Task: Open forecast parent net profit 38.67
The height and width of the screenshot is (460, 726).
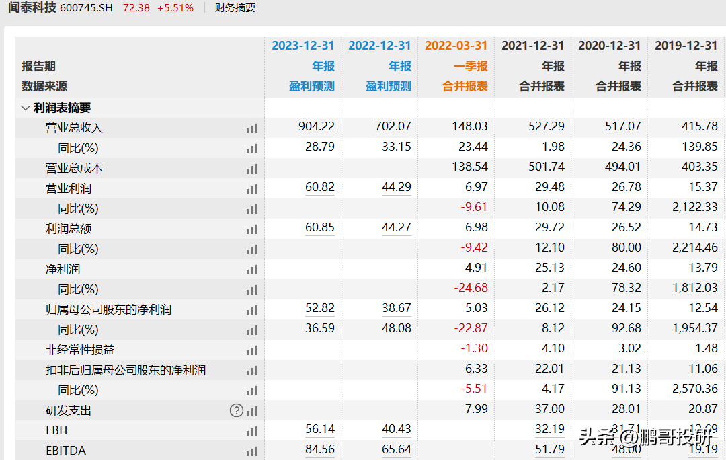Action: [x=397, y=308]
